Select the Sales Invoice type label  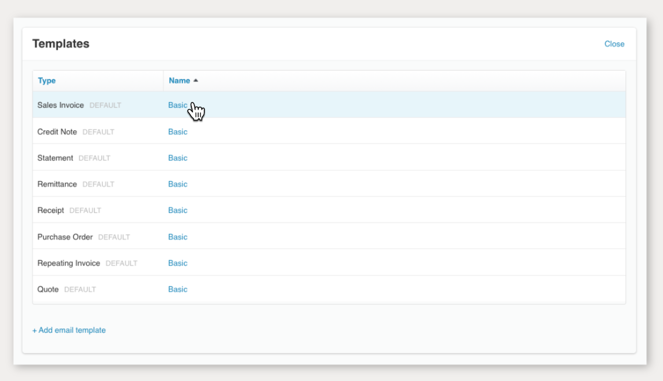point(60,105)
